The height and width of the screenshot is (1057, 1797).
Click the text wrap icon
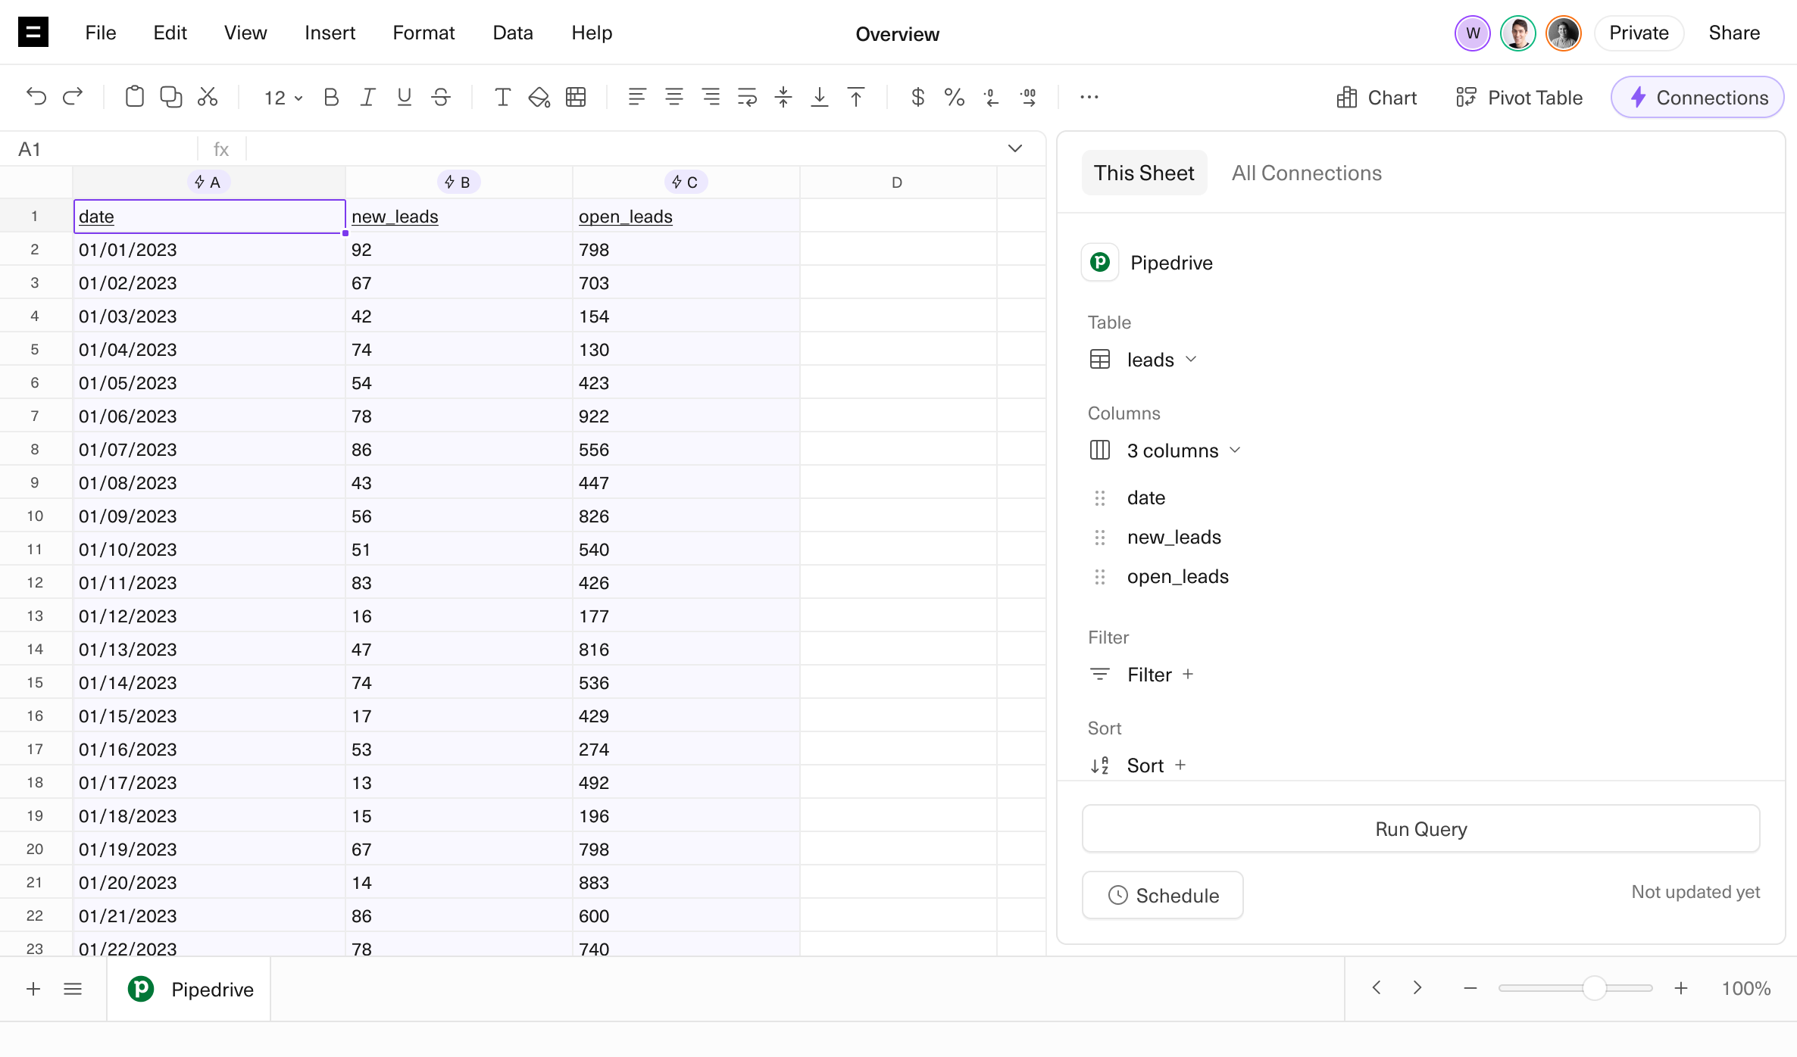point(747,97)
